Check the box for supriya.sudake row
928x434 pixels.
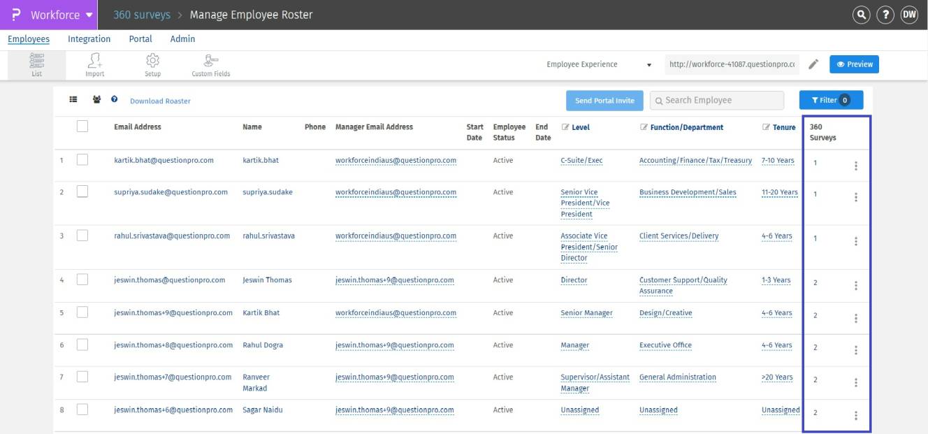(82, 191)
